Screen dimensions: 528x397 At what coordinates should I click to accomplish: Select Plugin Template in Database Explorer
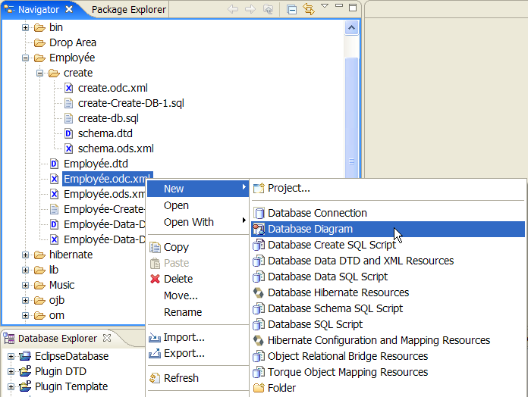click(x=71, y=386)
